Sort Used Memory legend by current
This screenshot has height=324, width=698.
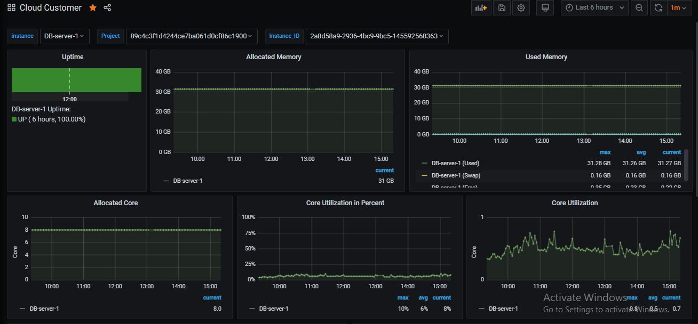pyautogui.click(x=672, y=152)
